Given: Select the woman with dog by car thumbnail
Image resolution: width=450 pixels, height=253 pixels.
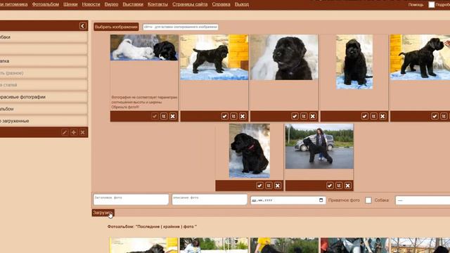Looking at the screenshot, I should click(319, 146).
